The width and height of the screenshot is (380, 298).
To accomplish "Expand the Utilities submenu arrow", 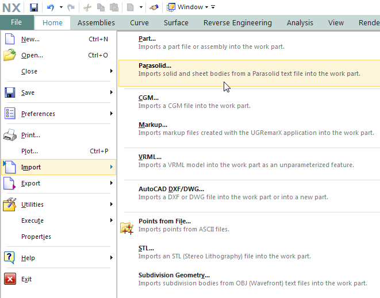I will point(111,204).
